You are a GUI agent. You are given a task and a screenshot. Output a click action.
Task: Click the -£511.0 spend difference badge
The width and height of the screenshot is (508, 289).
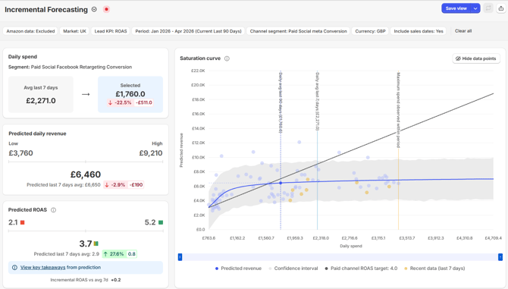coord(144,102)
